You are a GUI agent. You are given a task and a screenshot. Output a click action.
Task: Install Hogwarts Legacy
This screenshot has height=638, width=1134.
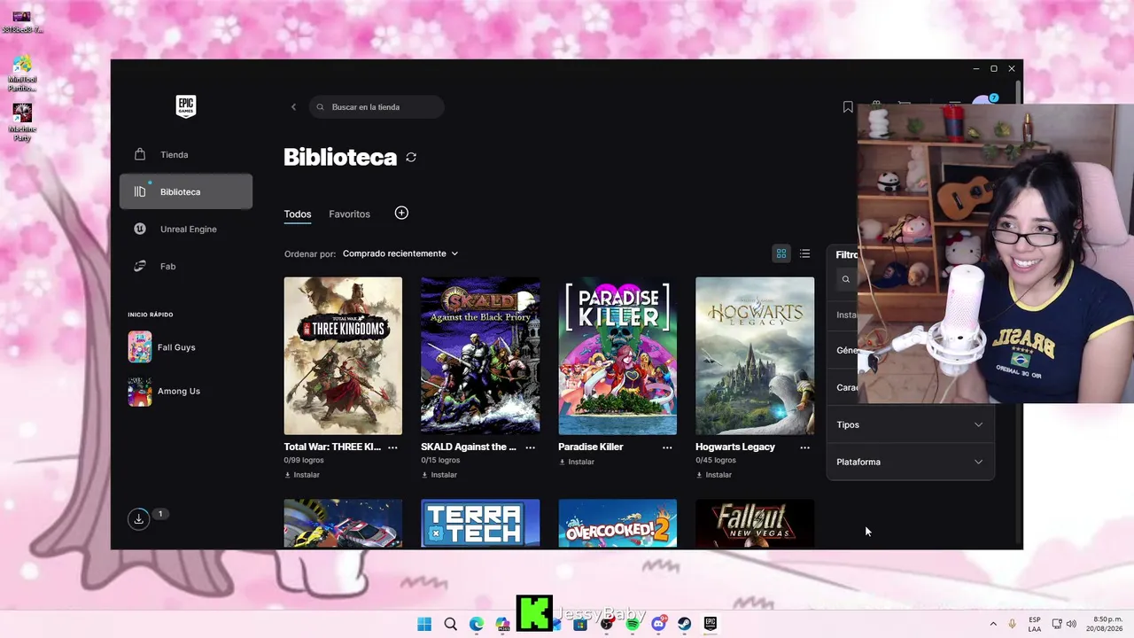tap(714, 475)
